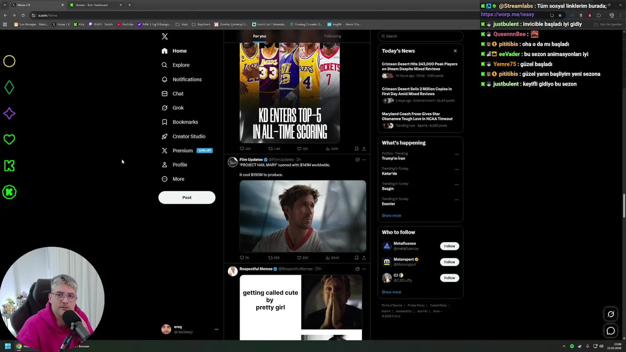Open Premium with 50% off badge
The height and width of the screenshot is (352, 626).
point(187,151)
